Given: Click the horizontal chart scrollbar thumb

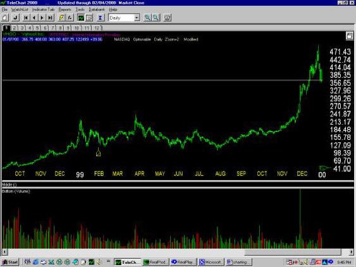Looking at the screenshot, I should (293, 252).
